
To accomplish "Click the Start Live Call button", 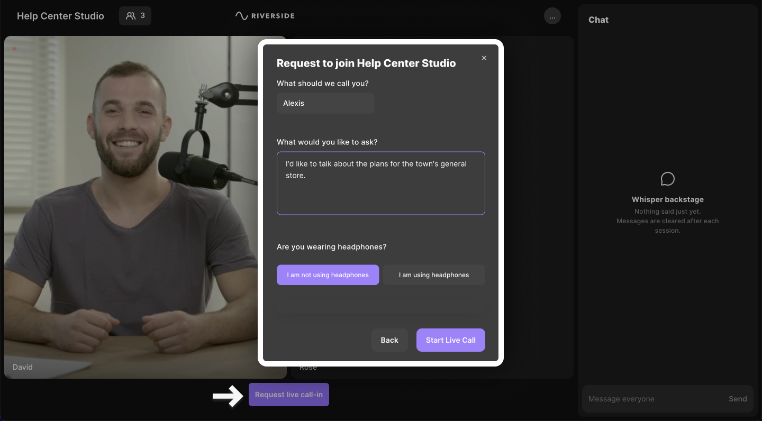I will 450,340.
